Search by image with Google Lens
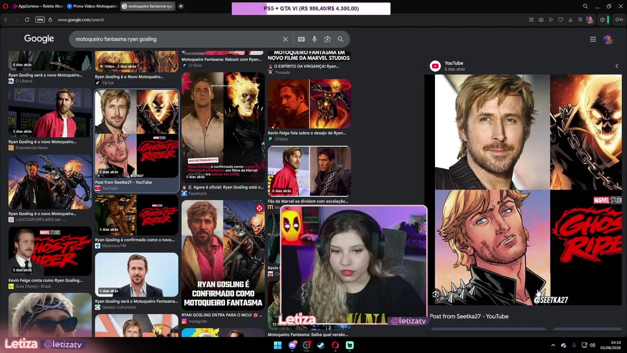The width and height of the screenshot is (627, 353). (327, 39)
